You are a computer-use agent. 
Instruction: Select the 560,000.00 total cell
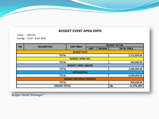(126, 62)
